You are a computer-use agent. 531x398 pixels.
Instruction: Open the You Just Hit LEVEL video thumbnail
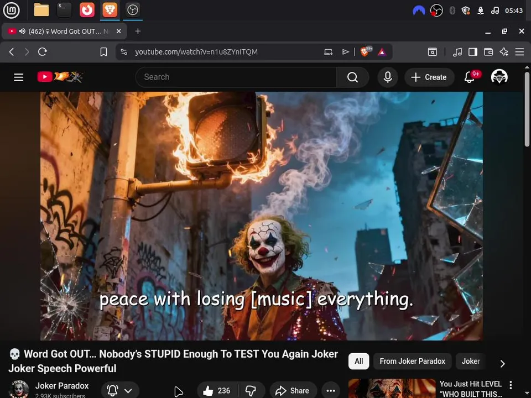(x=392, y=388)
